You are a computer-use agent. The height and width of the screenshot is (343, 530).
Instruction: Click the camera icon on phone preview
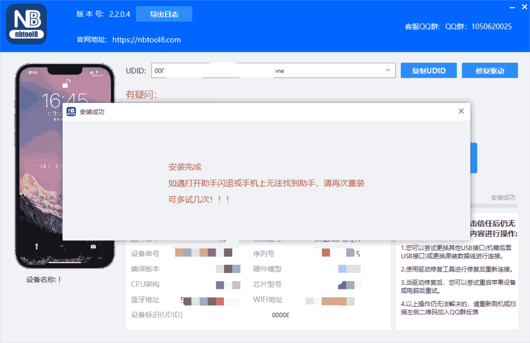93,246
